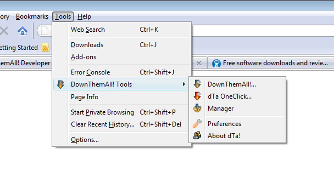Click the Manager box icon

(197, 108)
